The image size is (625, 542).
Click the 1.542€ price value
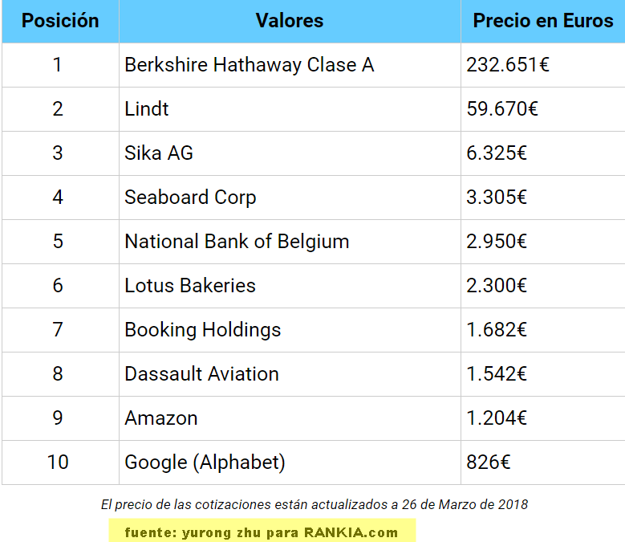pos(497,374)
